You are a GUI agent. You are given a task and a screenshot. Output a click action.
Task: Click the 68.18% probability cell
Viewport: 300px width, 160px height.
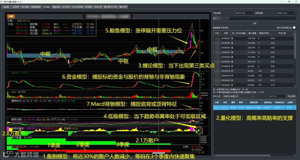(233, 107)
